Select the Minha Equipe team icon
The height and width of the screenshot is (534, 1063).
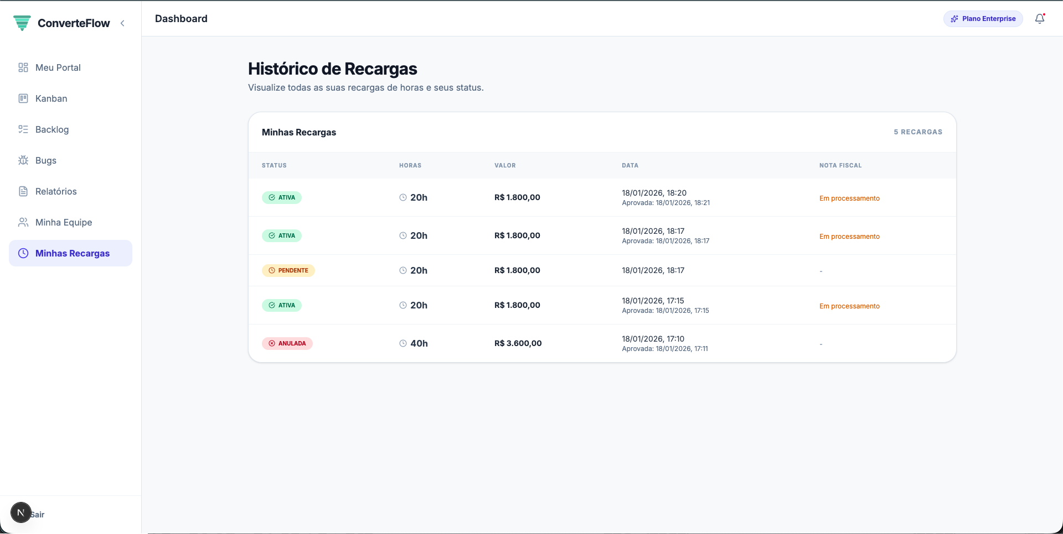23,222
